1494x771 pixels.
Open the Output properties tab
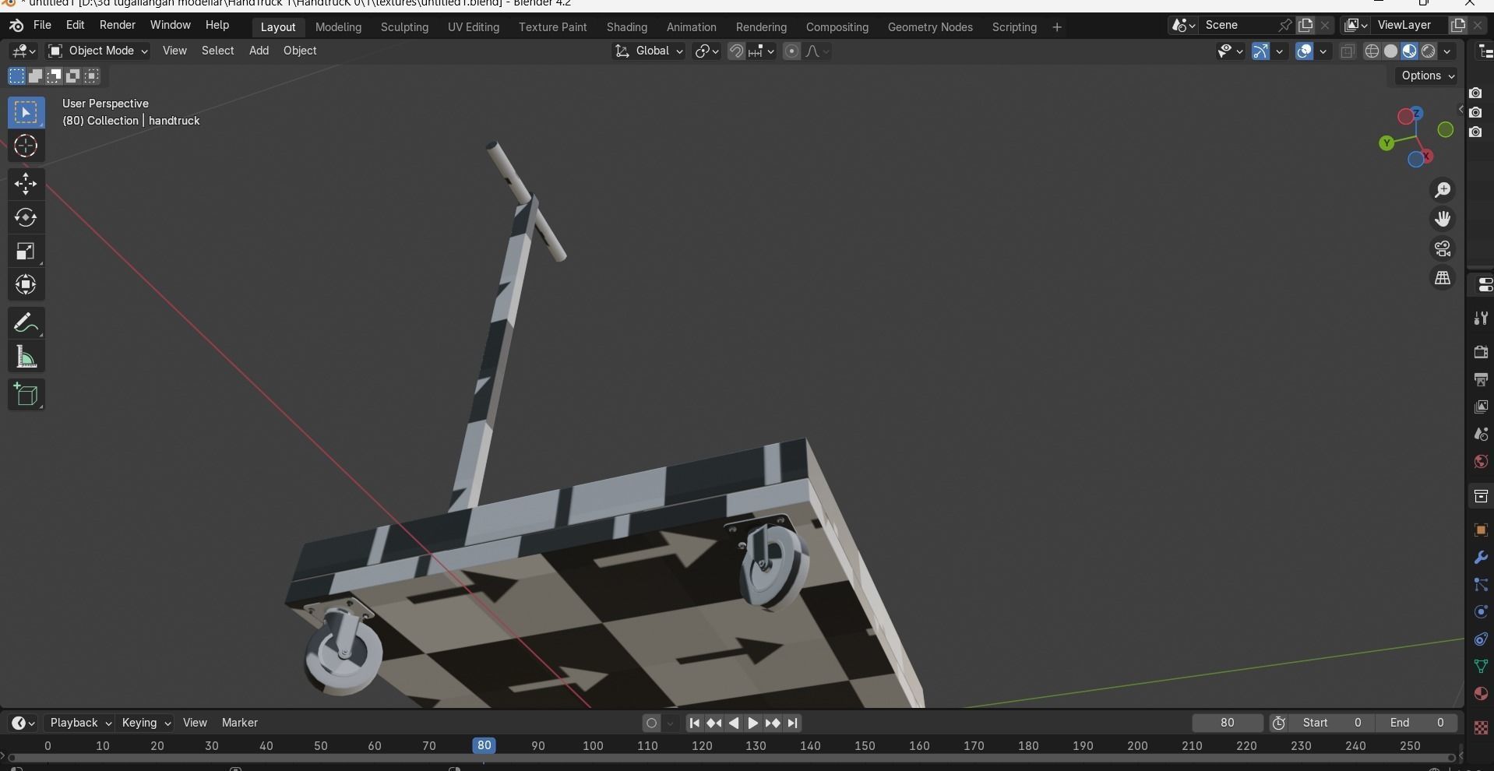(x=1481, y=379)
